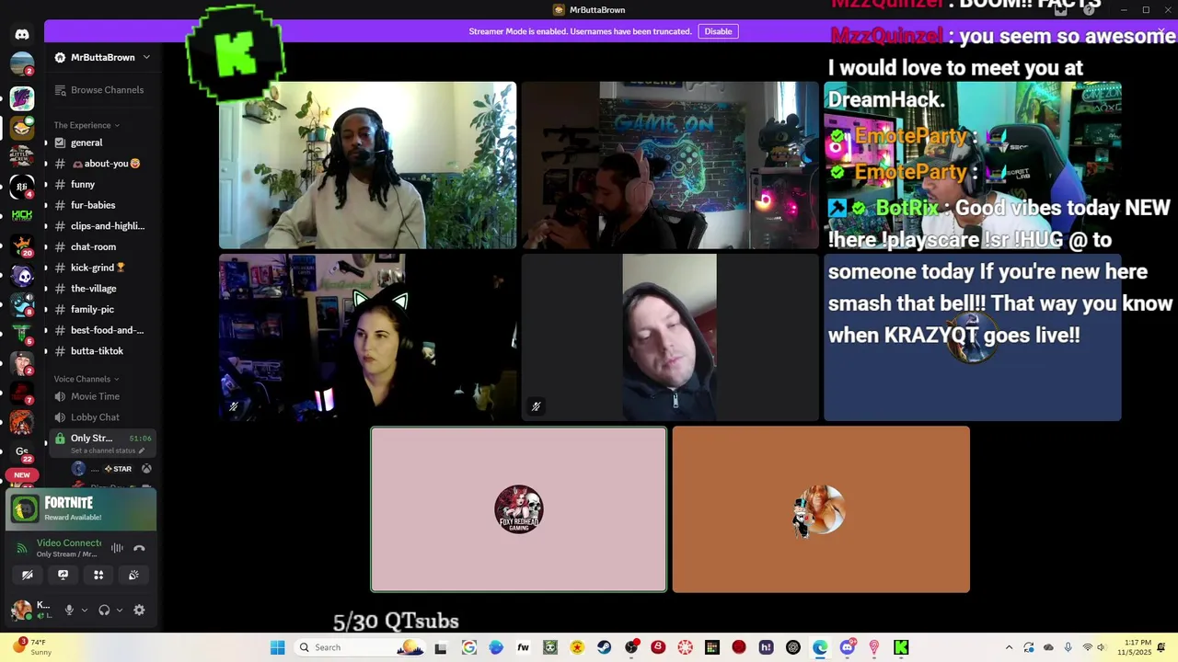Open the Gs server icon
Image resolution: width=1178 pixels, height=662 pixels.
22,451
